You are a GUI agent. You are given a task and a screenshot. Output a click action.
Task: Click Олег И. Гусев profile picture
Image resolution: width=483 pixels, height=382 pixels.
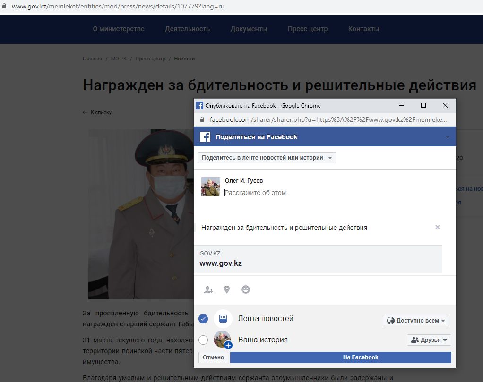click(x=211, y=187)
